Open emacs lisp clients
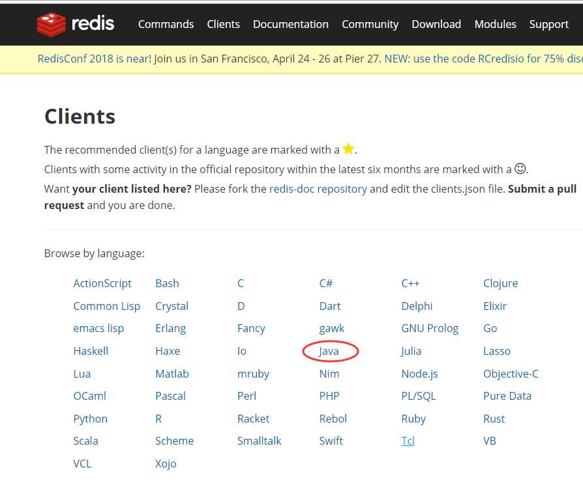The image size is (583, 487). point(98,329)
